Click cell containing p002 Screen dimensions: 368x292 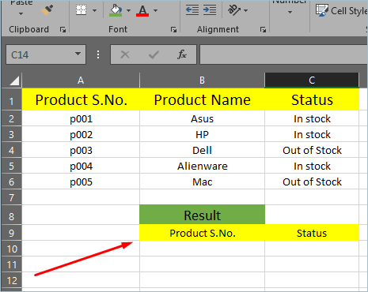click(x=81, y=134)
